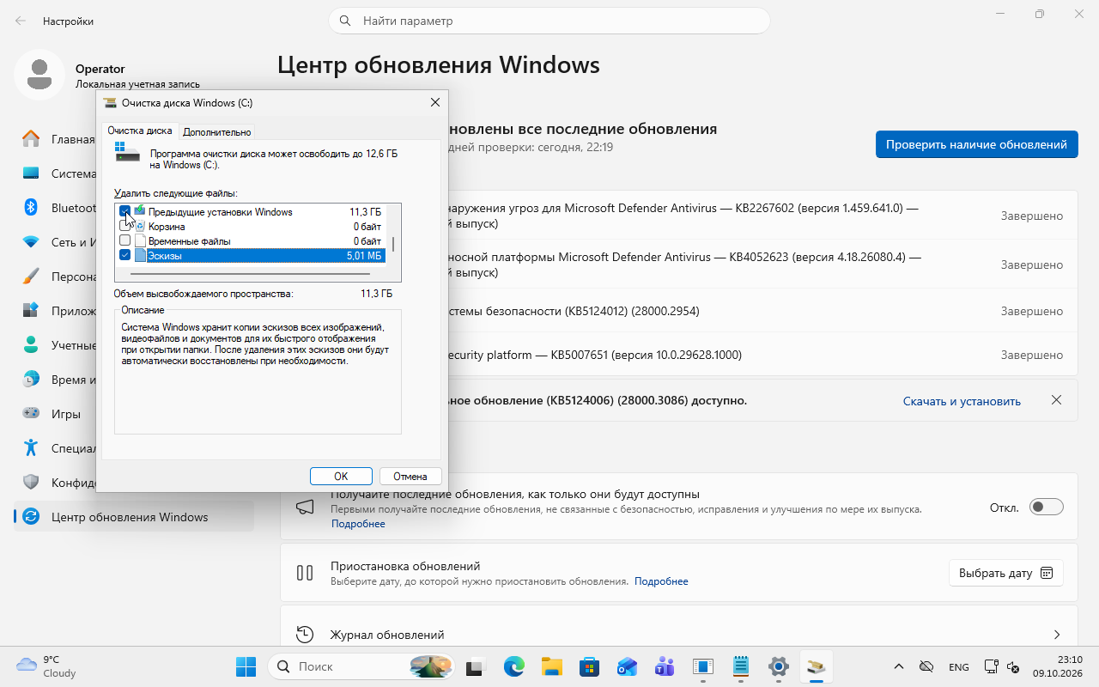1099x687 pixels.
Task: Click the volume muted icon in system tray
Action: 1013,667
